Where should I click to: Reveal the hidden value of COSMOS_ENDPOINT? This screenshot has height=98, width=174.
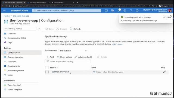coord(108,72)
